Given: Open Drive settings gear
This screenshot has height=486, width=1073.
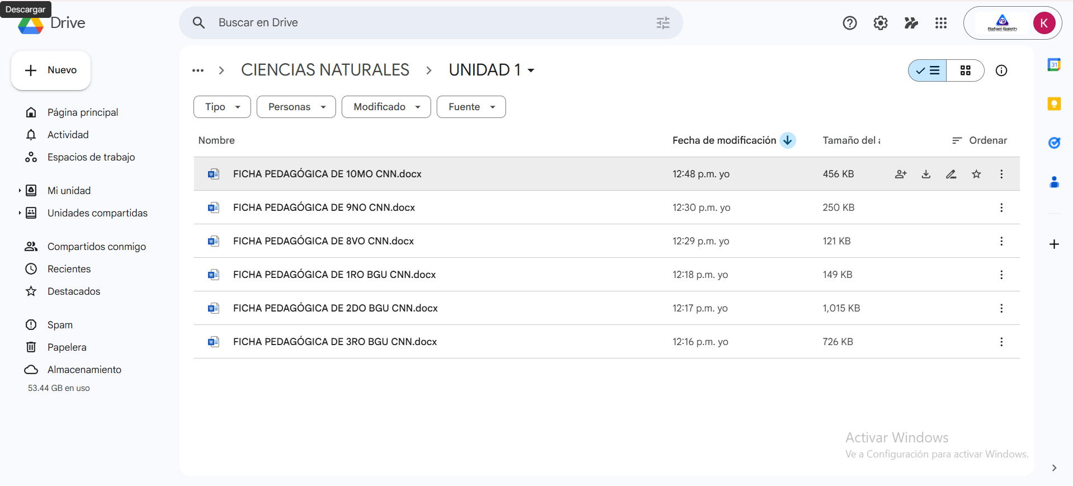Looking at the screenshot, I should click(x=881, y=23).
